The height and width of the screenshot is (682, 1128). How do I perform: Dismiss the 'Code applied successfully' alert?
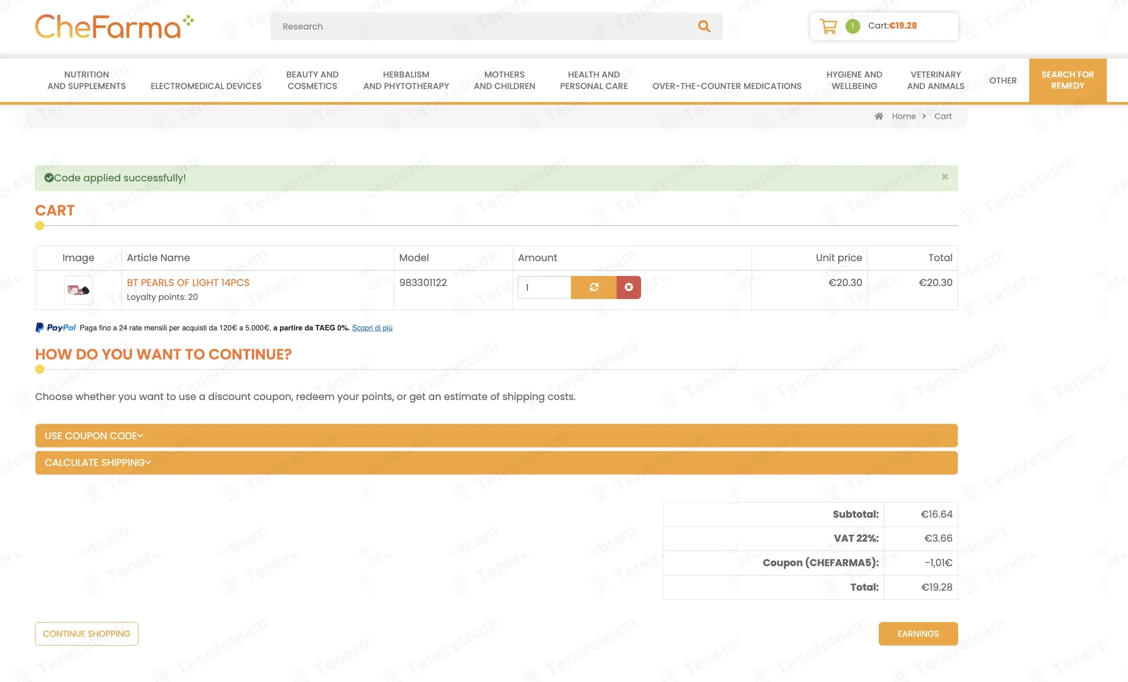click(x=945, y=177)
